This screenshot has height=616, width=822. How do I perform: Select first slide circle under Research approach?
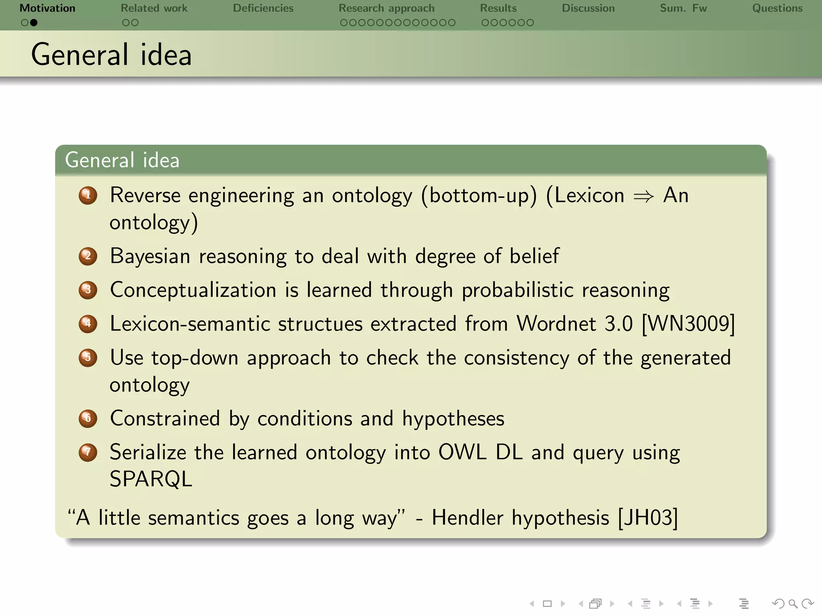click(x=344, y=23)
